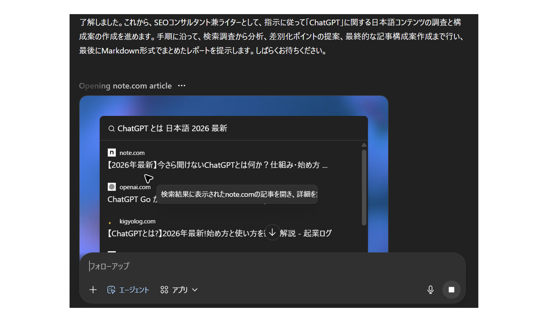Screen dimensions: 548x322
Task: Click the apps grid icon next to アプリ
Action: tap(164, 290)
